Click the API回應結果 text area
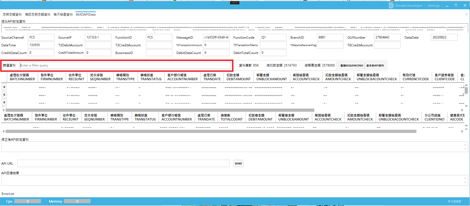The width and height of the screenshot is (470, 206). pyautogui.click(x=234, y=180)
